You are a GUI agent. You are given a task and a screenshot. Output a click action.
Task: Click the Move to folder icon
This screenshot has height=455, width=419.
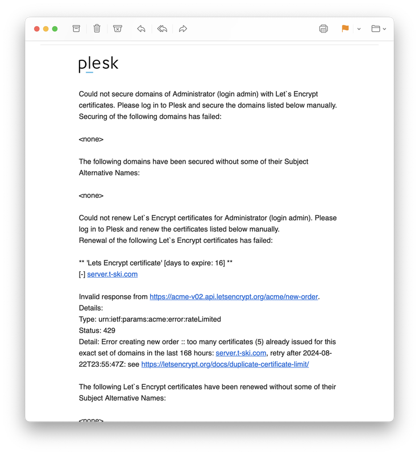376,28
